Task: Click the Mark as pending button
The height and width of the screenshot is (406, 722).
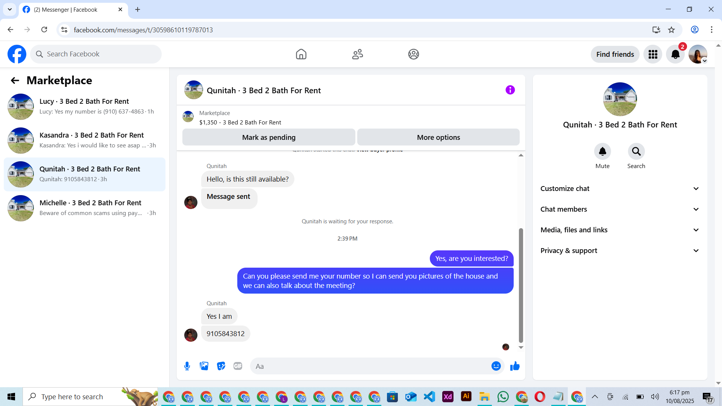Action: coord(268,137)
